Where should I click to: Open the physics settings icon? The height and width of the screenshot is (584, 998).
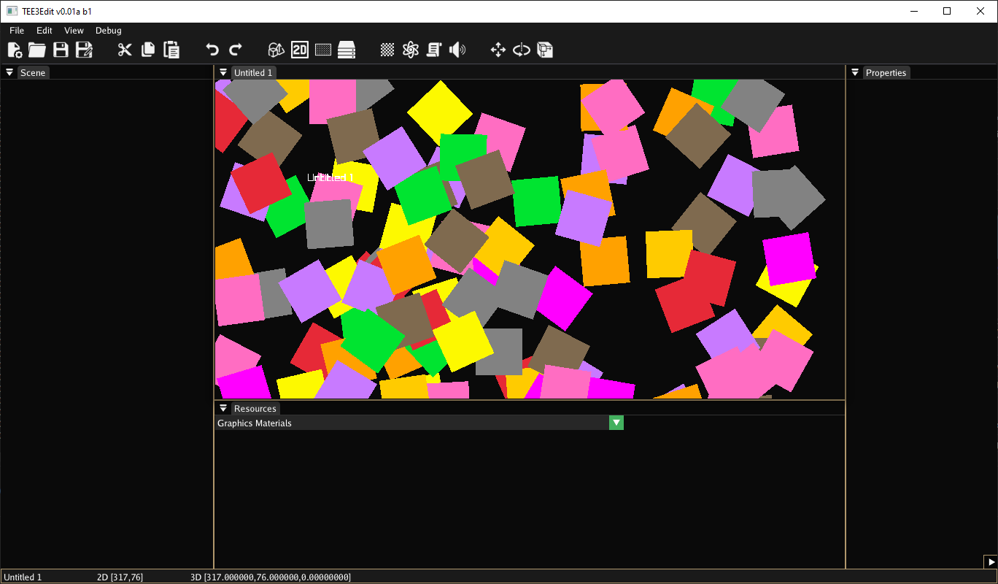(x=410, y=49)
